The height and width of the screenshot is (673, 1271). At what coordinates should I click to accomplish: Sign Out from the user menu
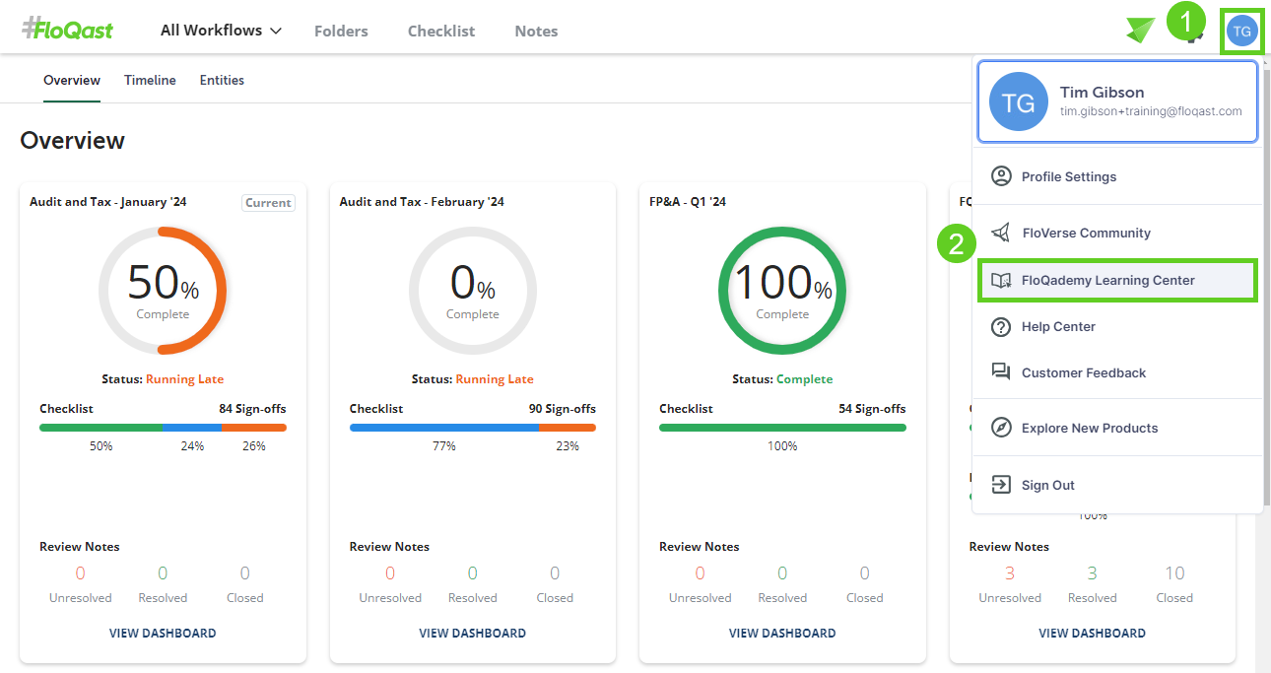1117,485
